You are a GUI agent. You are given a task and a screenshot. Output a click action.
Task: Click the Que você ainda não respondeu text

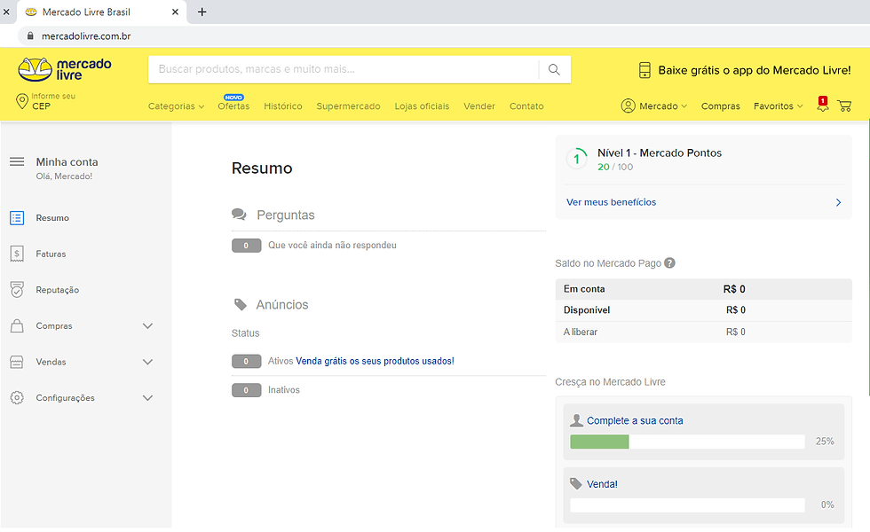tap(332, 245)
